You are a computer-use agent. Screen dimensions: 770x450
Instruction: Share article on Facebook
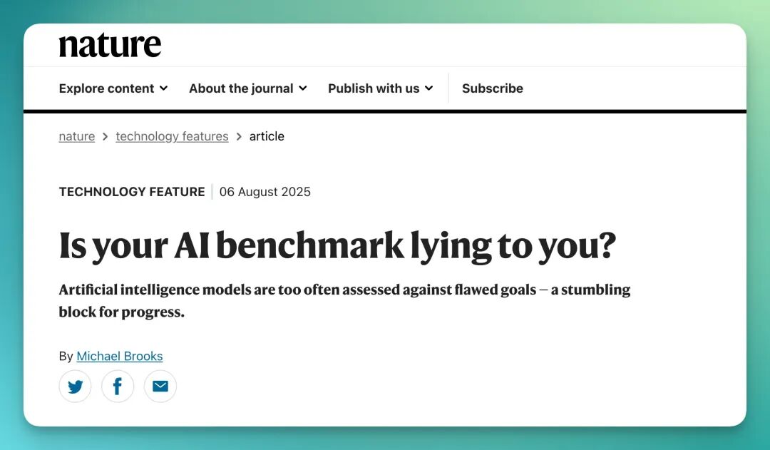click(118, 387)
